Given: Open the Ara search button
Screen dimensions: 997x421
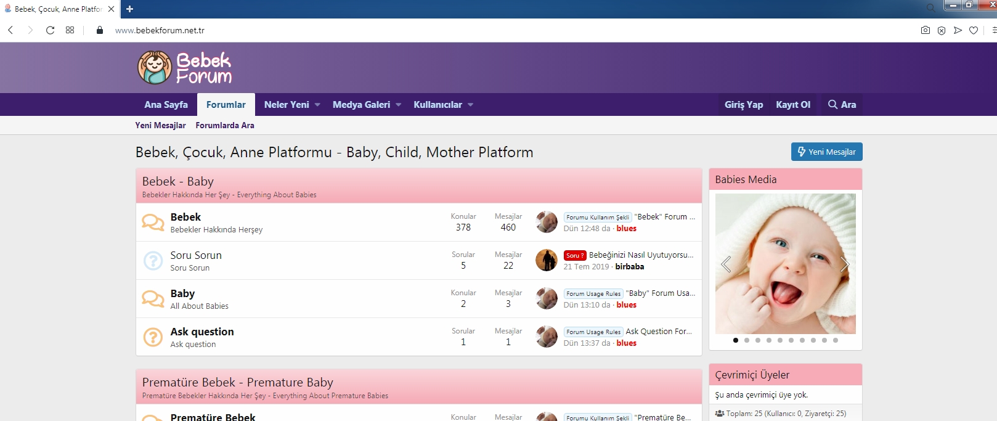Looking at the screenshot, I should point(842,105).
